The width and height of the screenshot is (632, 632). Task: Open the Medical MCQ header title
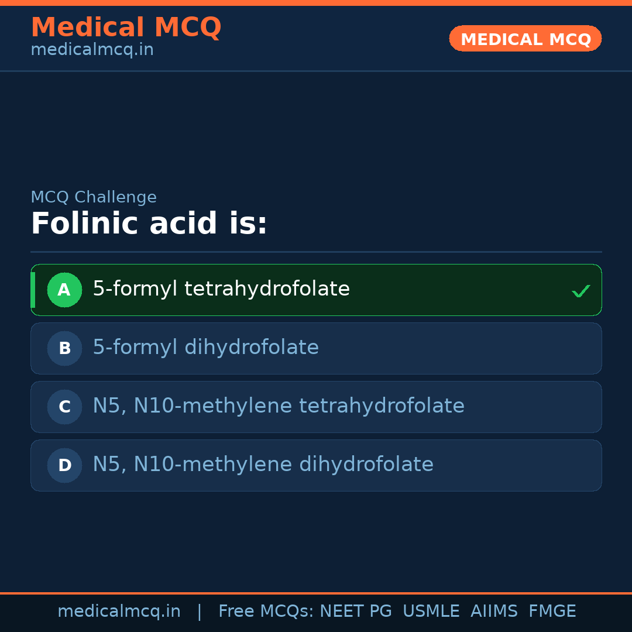[x=126, y=27]
